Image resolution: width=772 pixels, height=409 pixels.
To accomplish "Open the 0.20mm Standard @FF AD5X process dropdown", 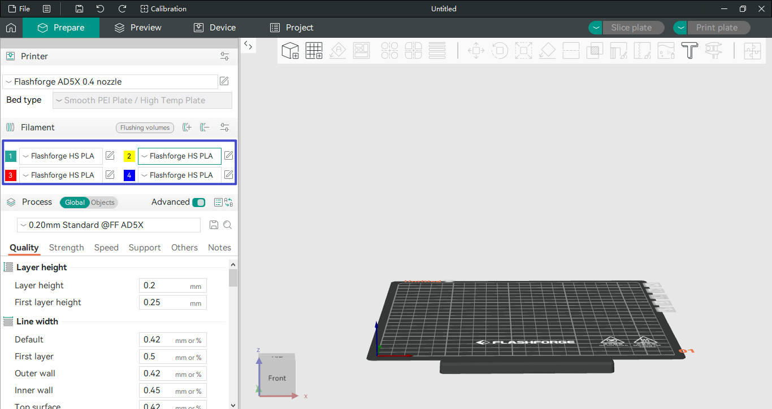I will click(109, 225).
